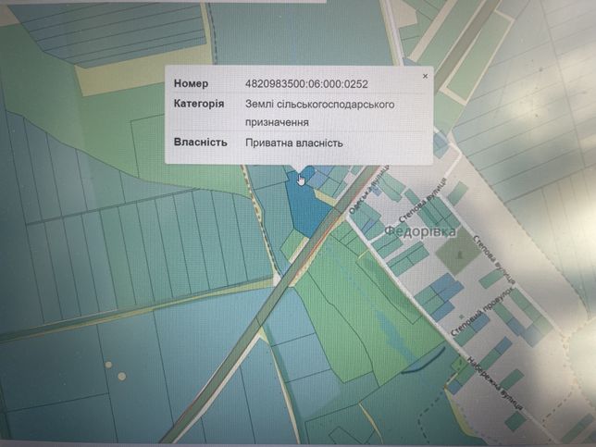Click the Землі сільськогосподарського category text

click(x=319, y=105)
